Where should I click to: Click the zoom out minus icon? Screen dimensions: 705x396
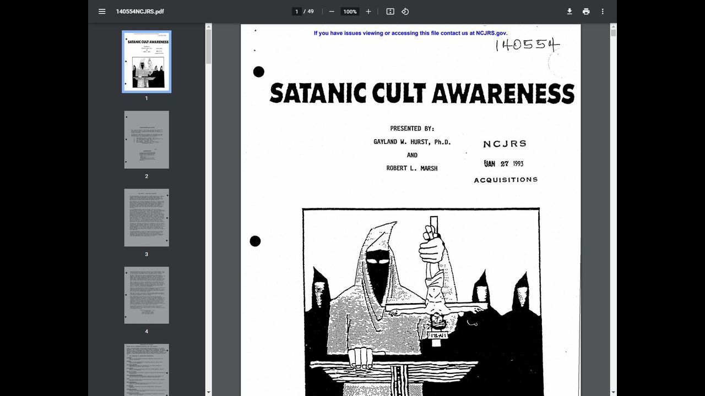tap(332, 12)
